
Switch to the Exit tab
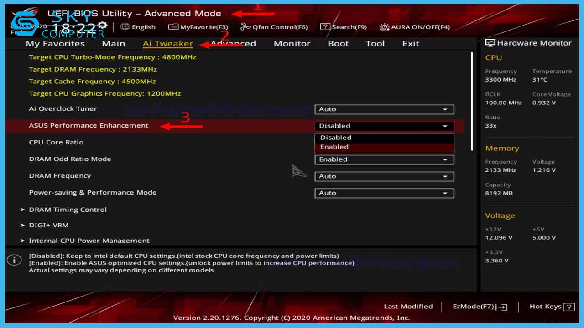pos(411,43)
